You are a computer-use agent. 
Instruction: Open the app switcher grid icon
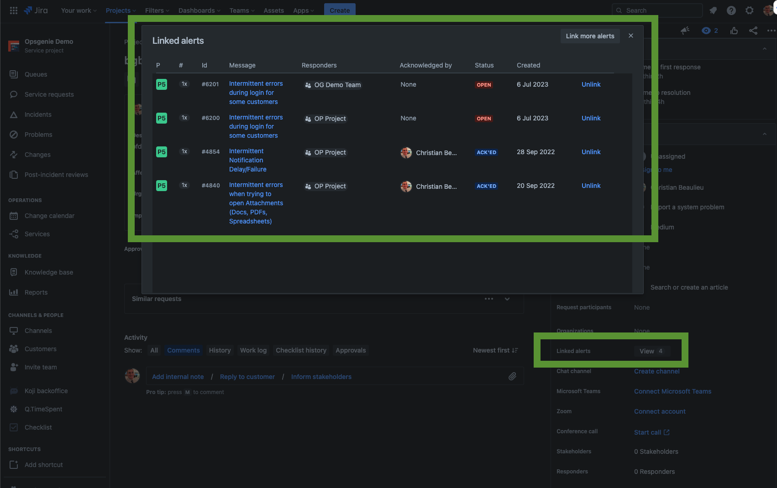(14, 10)
